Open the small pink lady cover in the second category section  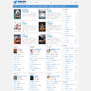32,51
